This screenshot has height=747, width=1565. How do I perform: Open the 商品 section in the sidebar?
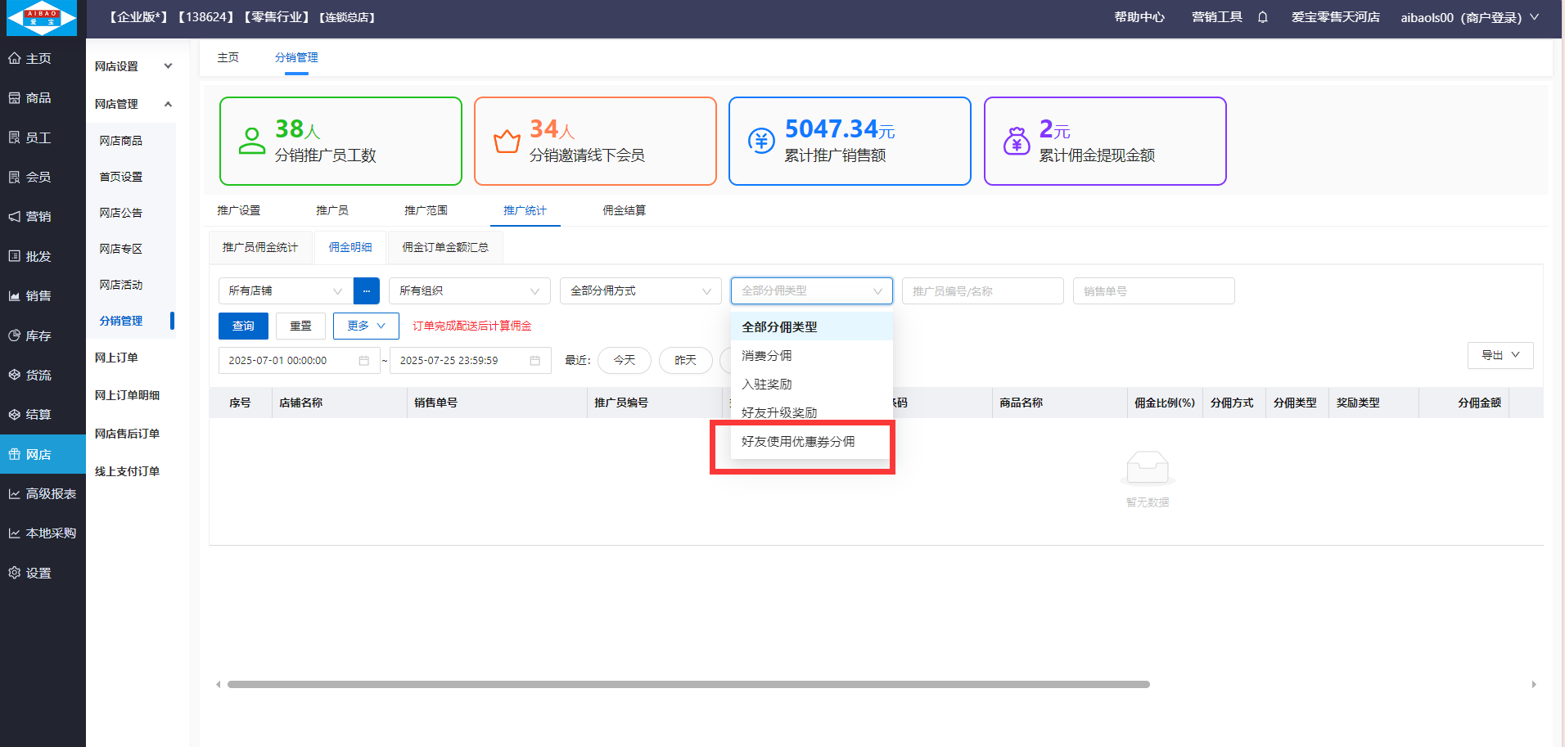pos(38,98)
